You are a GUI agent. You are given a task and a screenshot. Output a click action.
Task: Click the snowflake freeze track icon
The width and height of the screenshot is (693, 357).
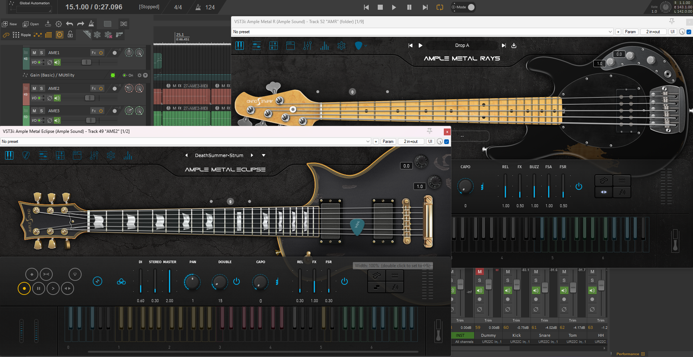tap(97, 35)
